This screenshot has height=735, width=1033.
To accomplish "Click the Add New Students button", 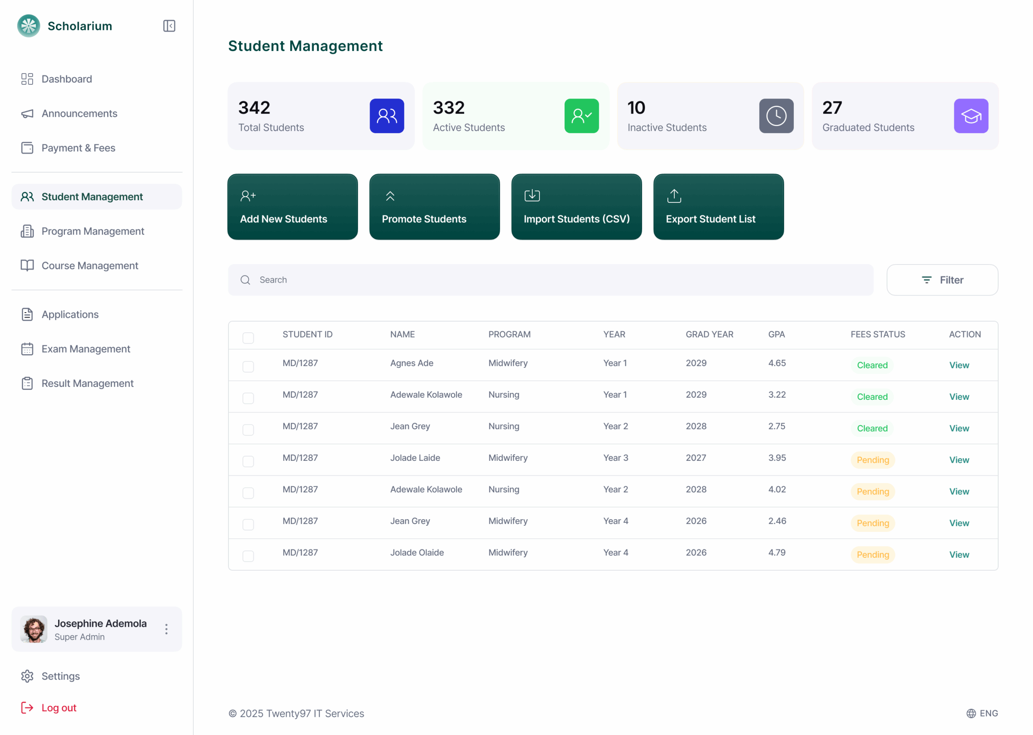I will click(293, 207).
